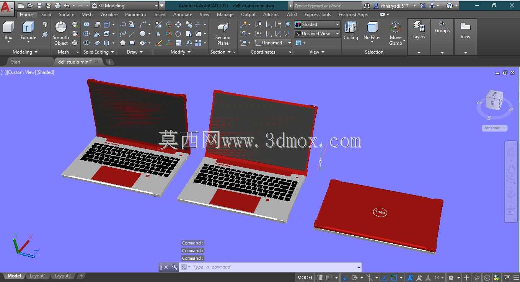Click the Solid Subtract icon
Screen dimensions: 520x282
point(87,34)
